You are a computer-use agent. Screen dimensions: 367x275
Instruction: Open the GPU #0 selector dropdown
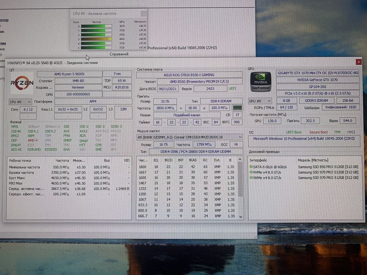pos(260,101)
